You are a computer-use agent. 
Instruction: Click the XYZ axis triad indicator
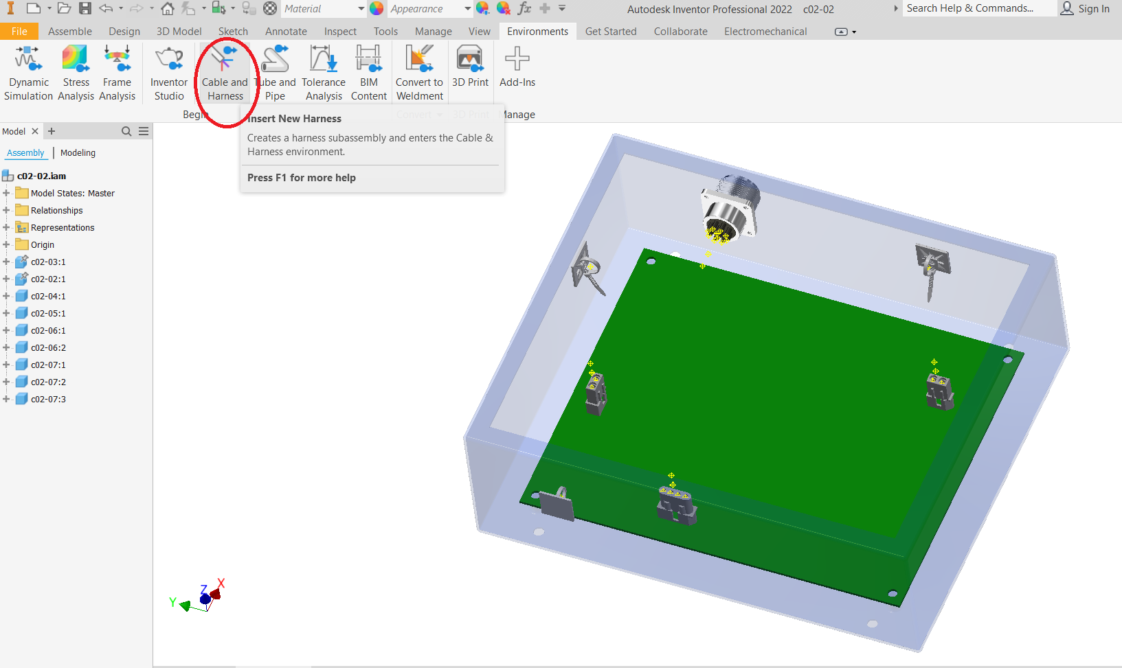pos(199,596)
